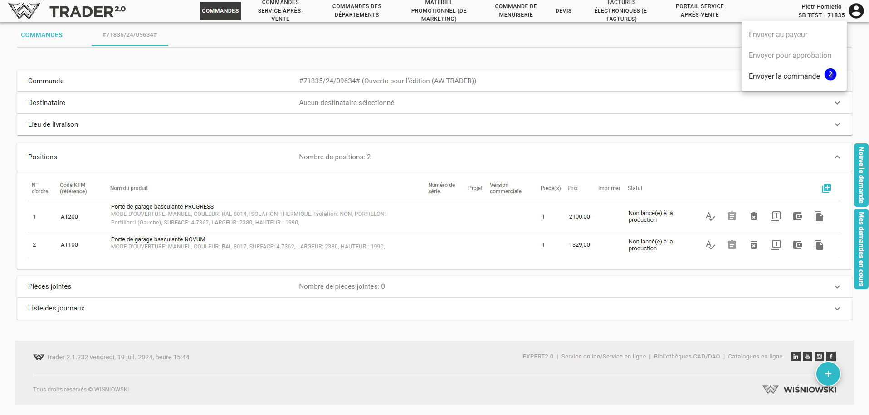Open the user account avatar menu
This screenshot has height=415, width=869.
pos(856,11)
